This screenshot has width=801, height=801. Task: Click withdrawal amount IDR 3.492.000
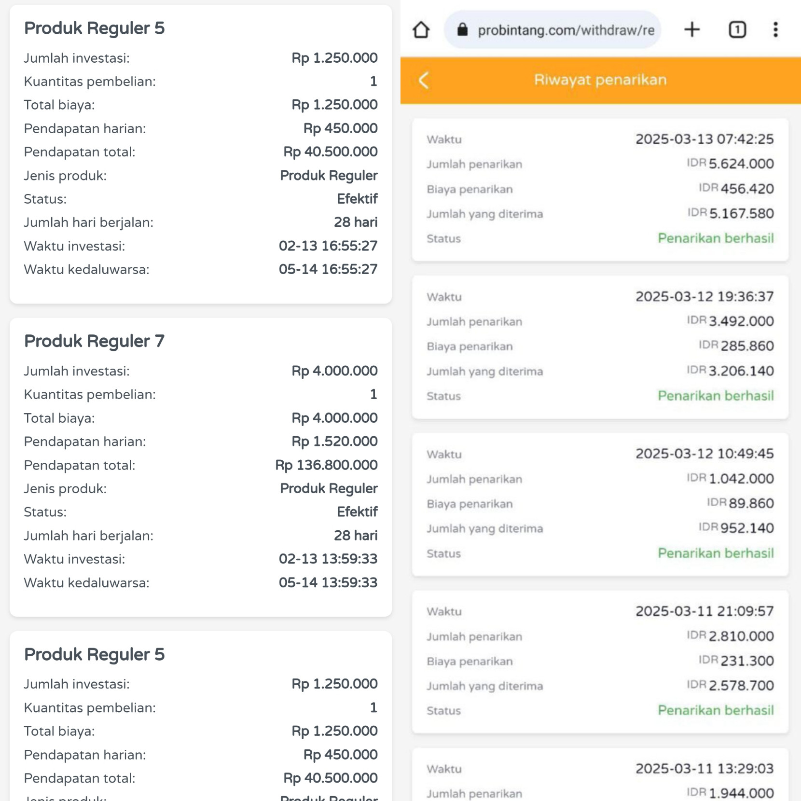[730, 321]
